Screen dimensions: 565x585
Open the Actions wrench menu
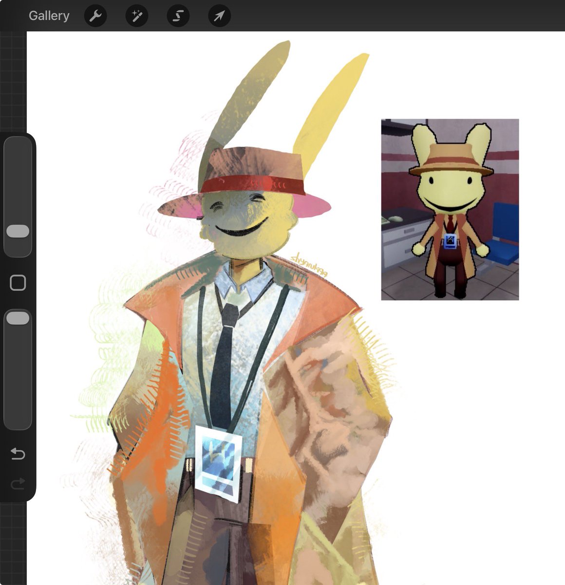pos(95,16)
